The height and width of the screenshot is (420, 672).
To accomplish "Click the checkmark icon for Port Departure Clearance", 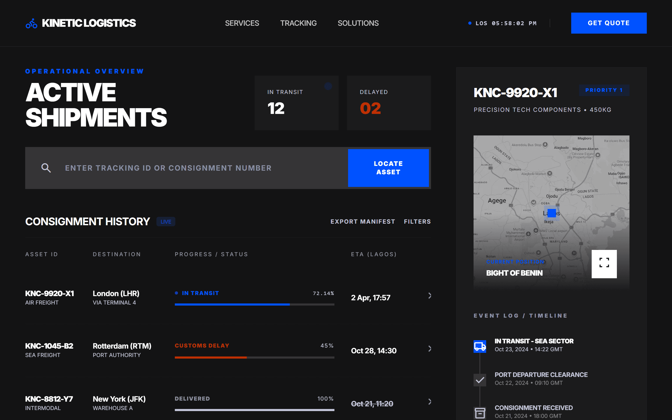I will [480, 380].
